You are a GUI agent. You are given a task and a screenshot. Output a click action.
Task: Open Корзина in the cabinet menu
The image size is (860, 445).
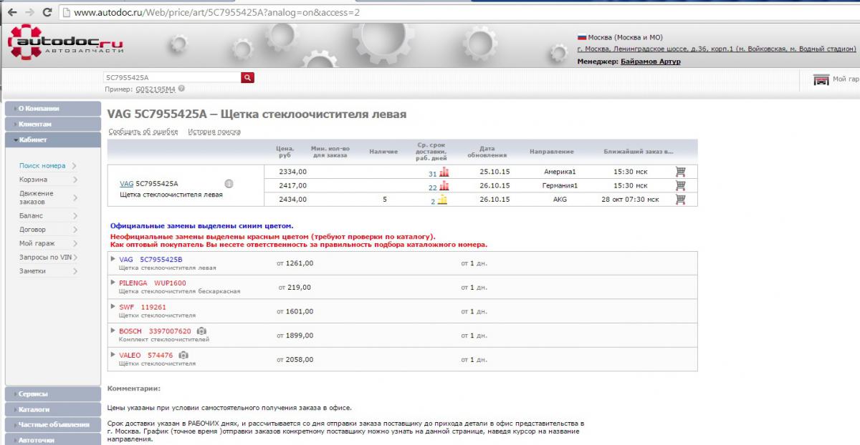(x=33, y=180)
